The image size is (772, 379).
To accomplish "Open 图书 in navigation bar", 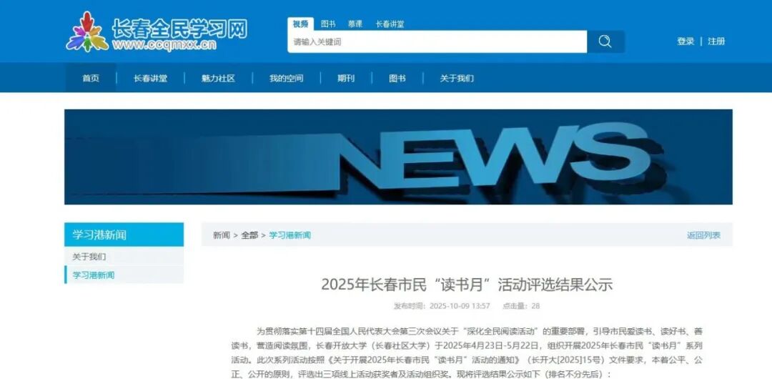I will pyautogui.click(x=397, y=78).
